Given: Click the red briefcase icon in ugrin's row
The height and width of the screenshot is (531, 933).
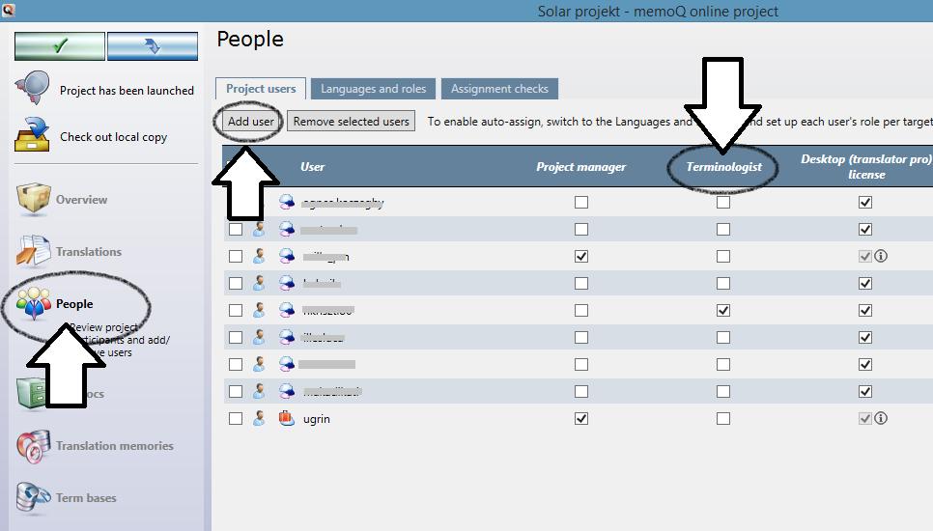Looking at the screenshot, I should click(287, 418).
